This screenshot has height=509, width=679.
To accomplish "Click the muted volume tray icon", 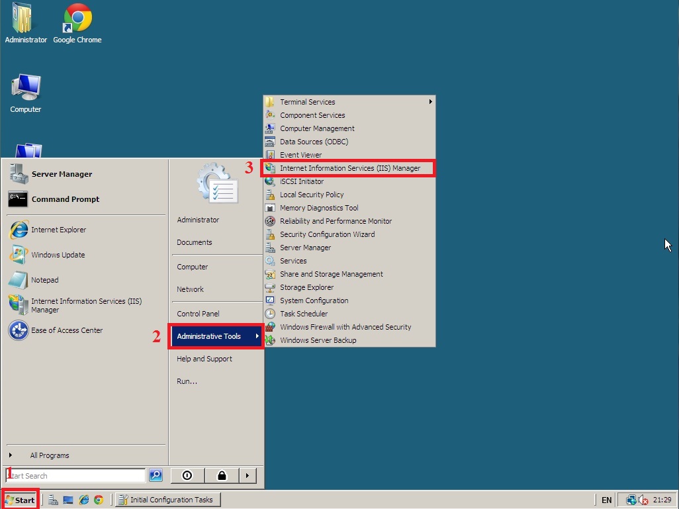I will (x=643, y=500).
